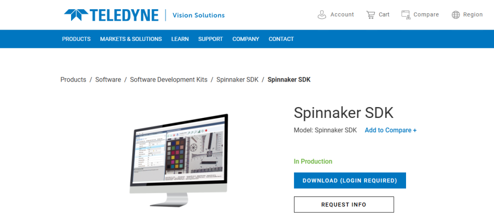Open the first Spinnaker SDK breadcrumb link
Screen dimensions: 494x223
(x=237, y=80)
